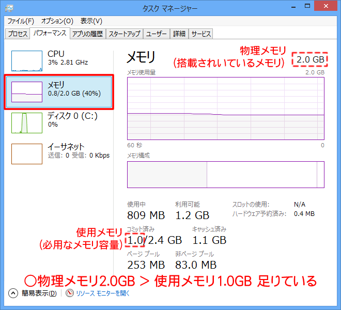Viewport: 341px width, 310px height.
Task: Open the オプション(O) menu
Action: pyautogui.click(x=57, y=21)
